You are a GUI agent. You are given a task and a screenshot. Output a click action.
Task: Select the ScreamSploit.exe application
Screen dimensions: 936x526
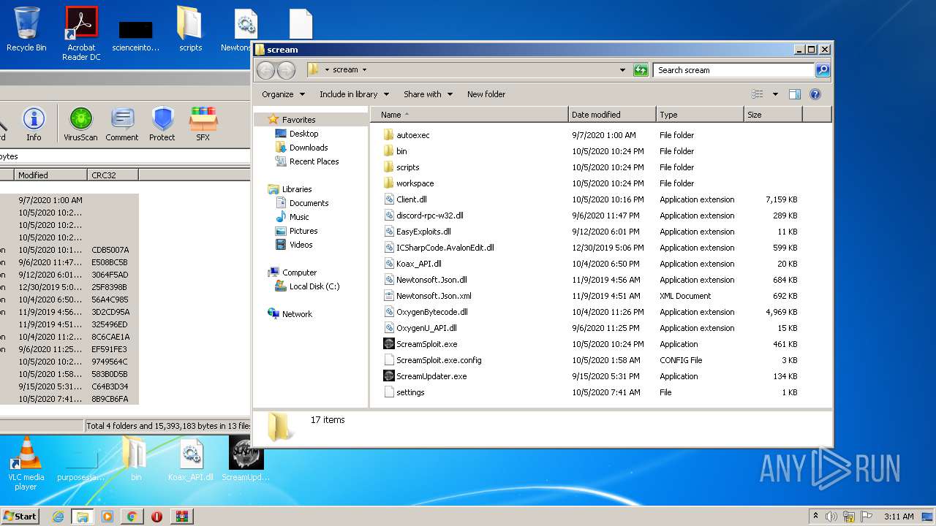[x=426, y=344]
